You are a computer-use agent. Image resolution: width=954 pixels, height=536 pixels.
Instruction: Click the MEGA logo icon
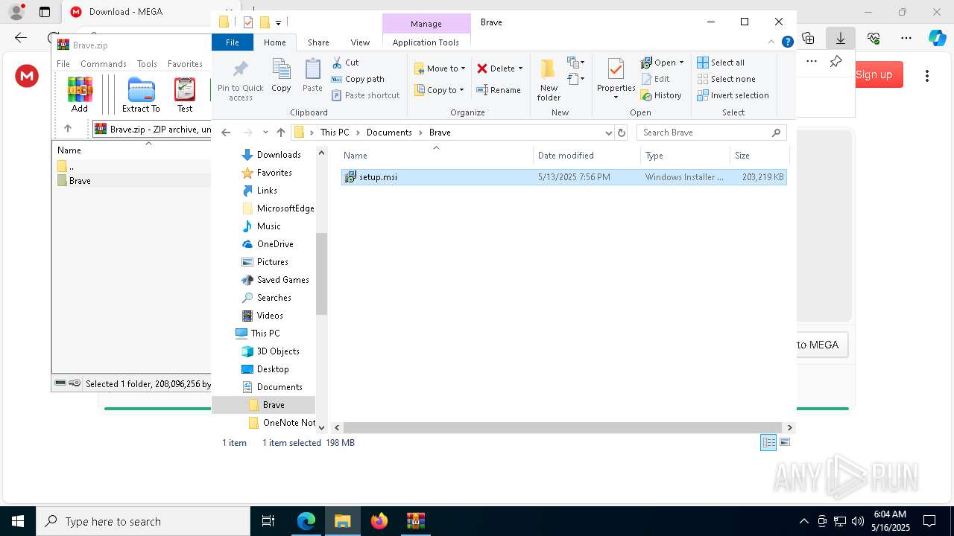click(x=27, y=76)
